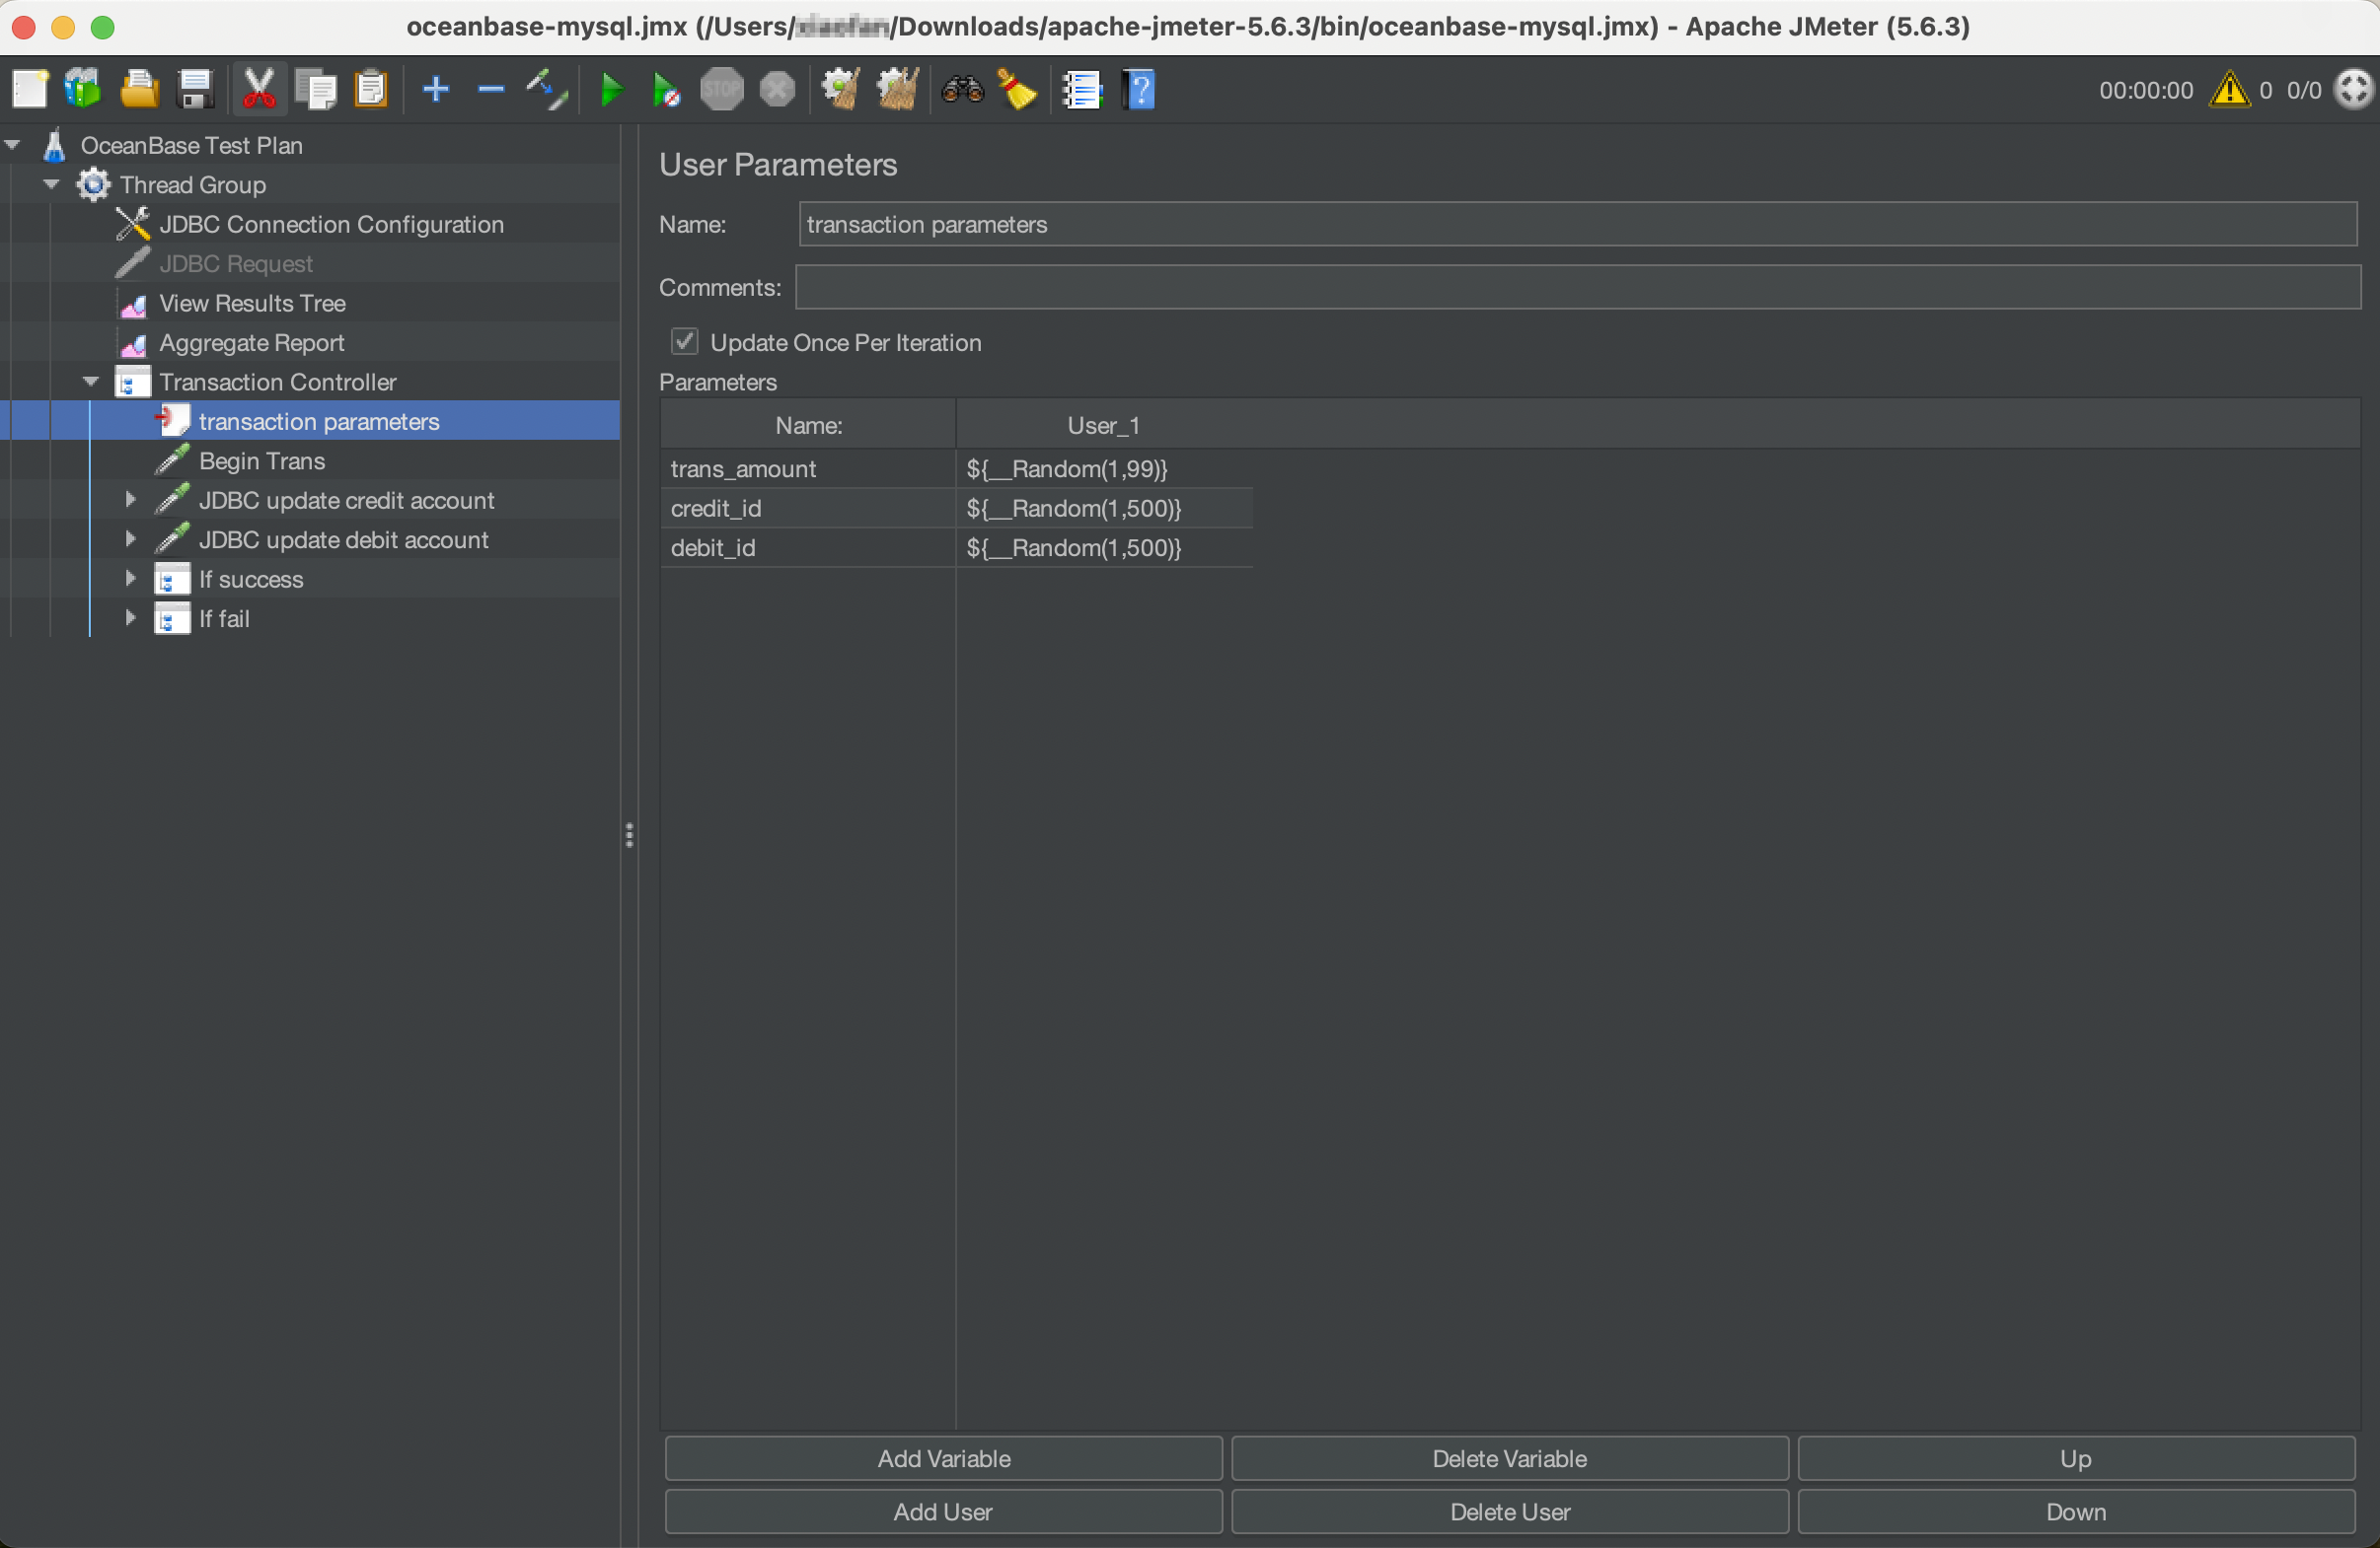Expand the JDBC update credit account node
2380x1548 pixels.
130,500
